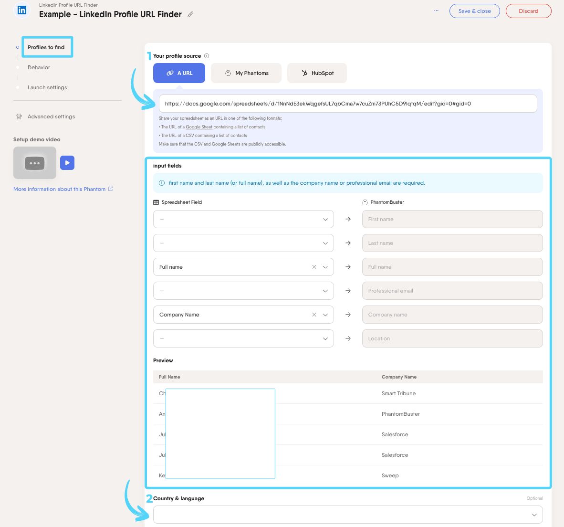Expand the Last name spreadsheet field dropdown
The width and height of the screenshot is (564, 527).
click(x=243, y=243)
